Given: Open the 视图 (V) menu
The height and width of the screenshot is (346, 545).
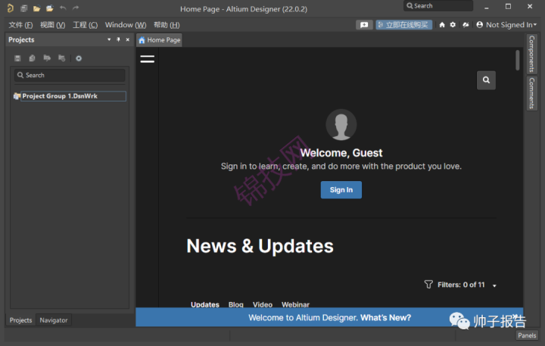Looking at the screenshot, I should pyautogui.click(x=52, y=25).
